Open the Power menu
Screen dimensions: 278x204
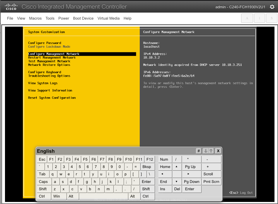(x=64, y=18)
